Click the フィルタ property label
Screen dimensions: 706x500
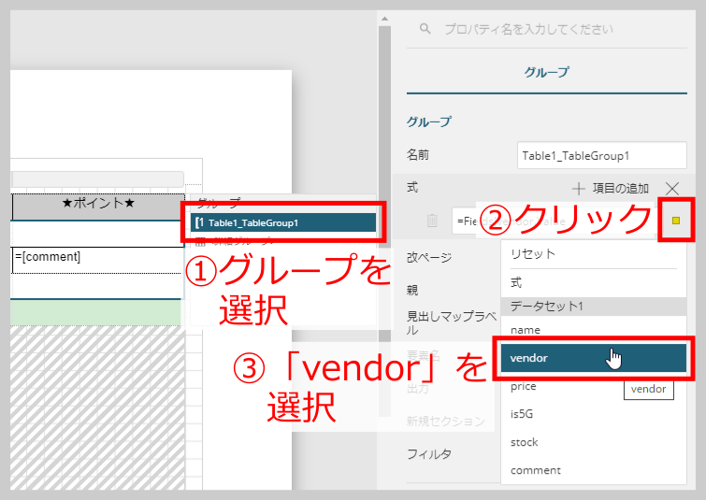429,454
